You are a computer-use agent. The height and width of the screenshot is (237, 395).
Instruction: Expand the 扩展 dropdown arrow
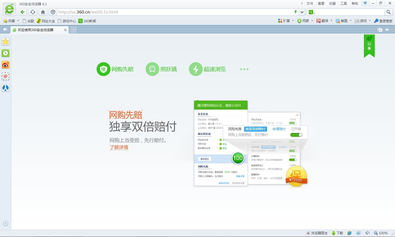pos(293,21)
